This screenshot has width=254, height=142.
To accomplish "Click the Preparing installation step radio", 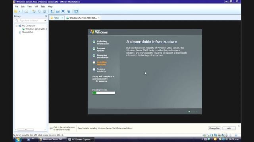I will (94, 56).
